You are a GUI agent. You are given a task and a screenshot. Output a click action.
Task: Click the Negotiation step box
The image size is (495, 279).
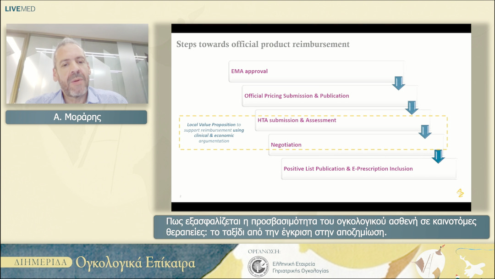click(x=355, y=145)
